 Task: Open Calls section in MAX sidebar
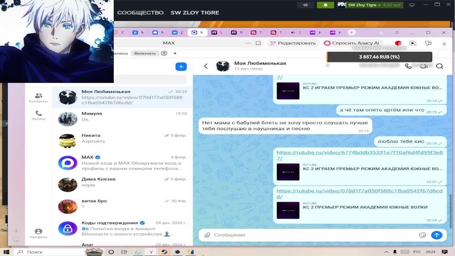point(38,115)
